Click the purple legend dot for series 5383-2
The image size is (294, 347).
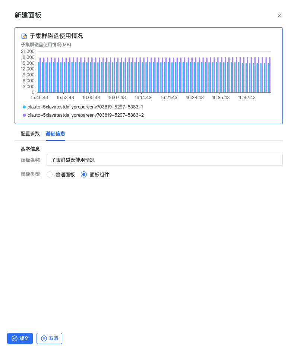tap(24, 115)
